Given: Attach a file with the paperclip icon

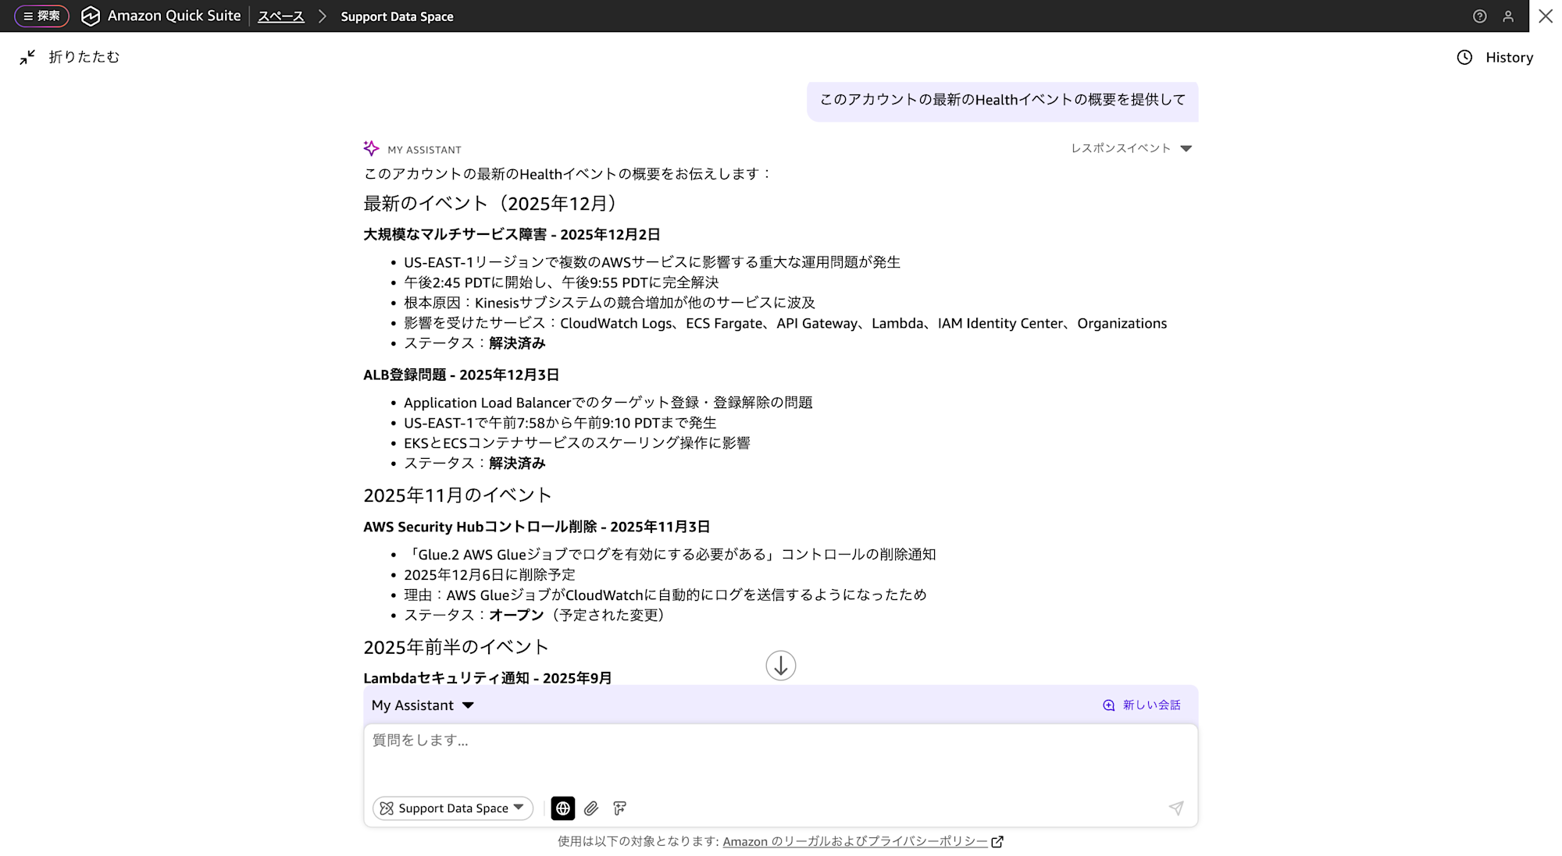Looking at the screenshot, I should (591, 808).
